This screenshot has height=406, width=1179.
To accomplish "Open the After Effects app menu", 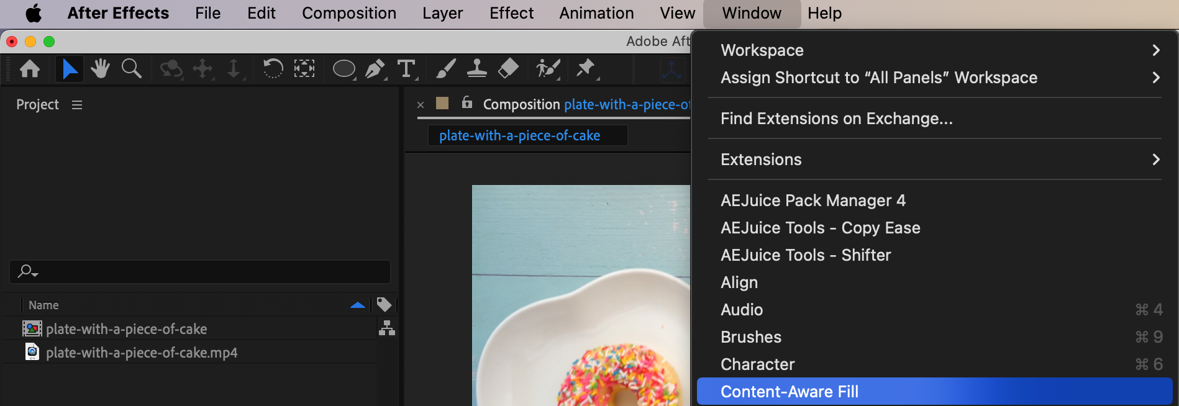I will pos(118,13).
